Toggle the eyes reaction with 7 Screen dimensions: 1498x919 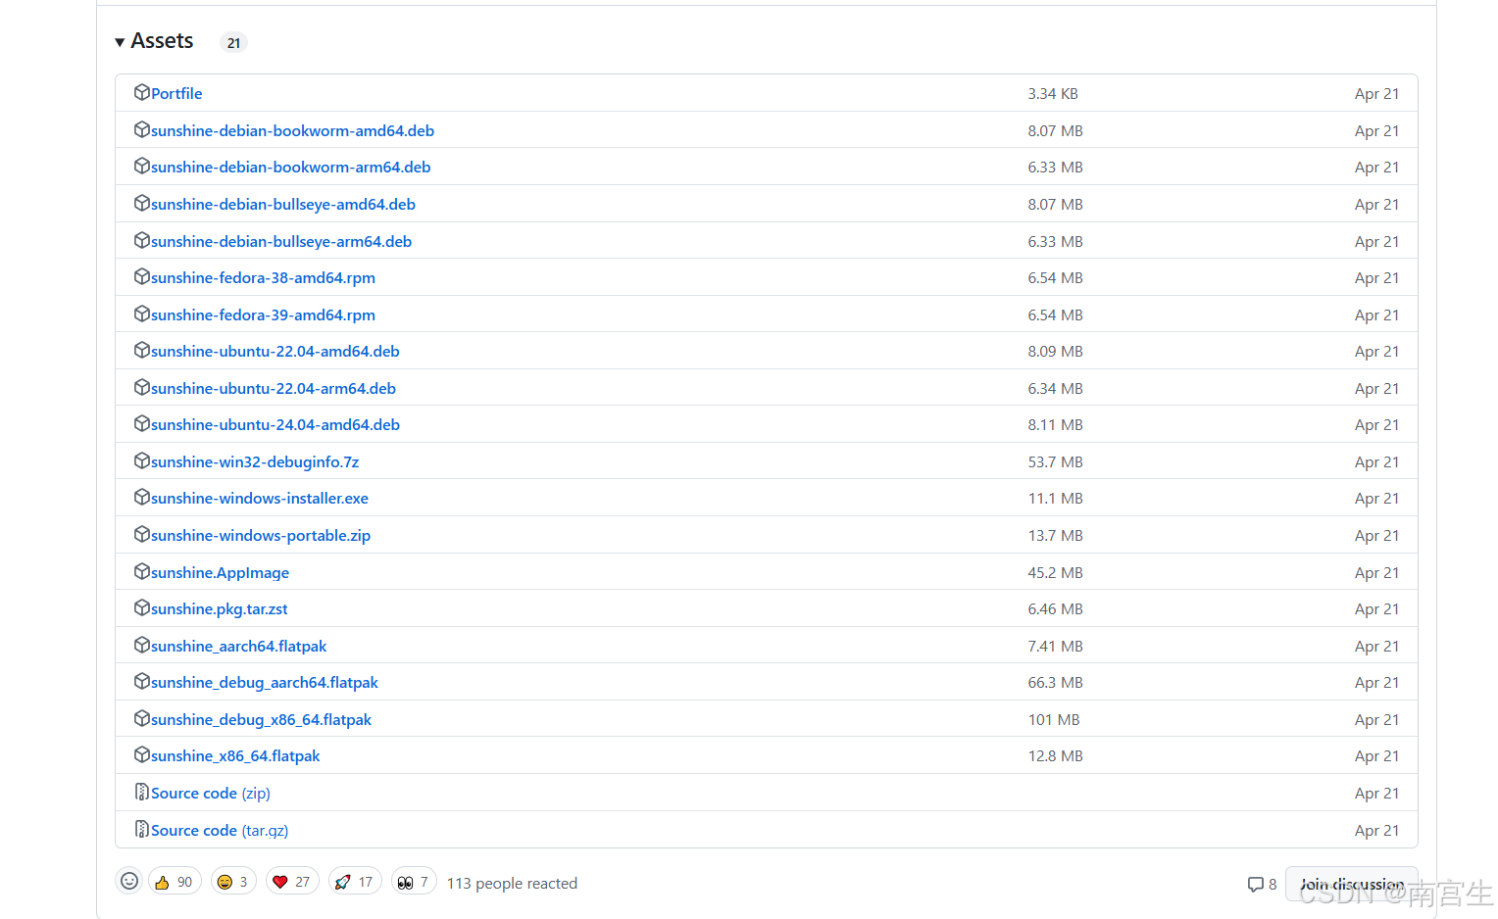tap(414, 882)
